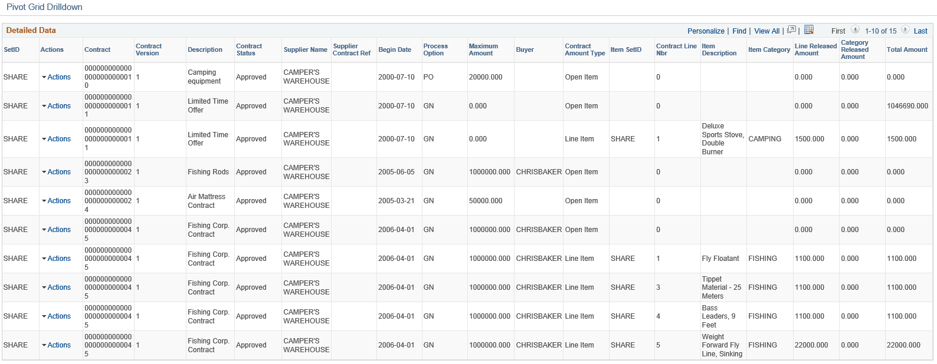This screenshot has width=937, height=364.
Task: Sort by Contract Status column header
Action: tap(249, 49)
